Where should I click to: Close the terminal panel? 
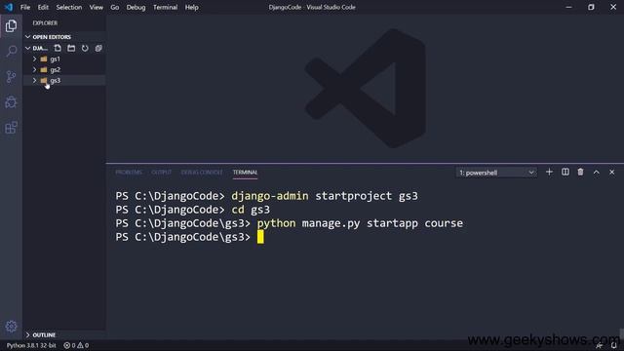611,172
